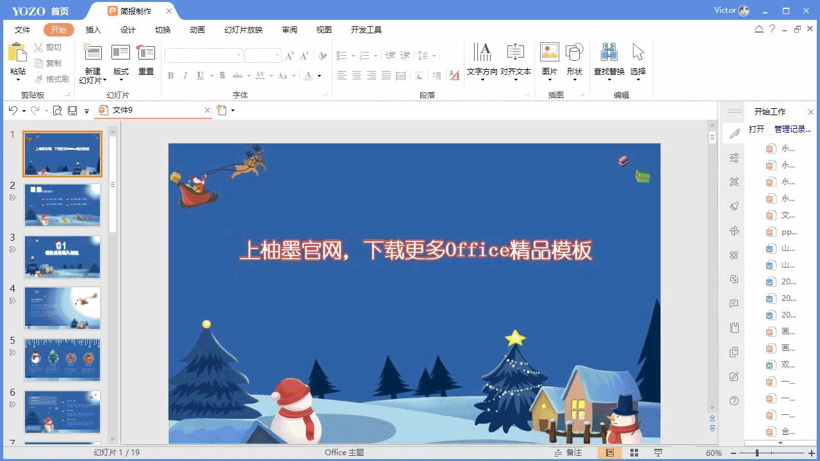Switch to the Animation (动画) tab

coord(197,30)
